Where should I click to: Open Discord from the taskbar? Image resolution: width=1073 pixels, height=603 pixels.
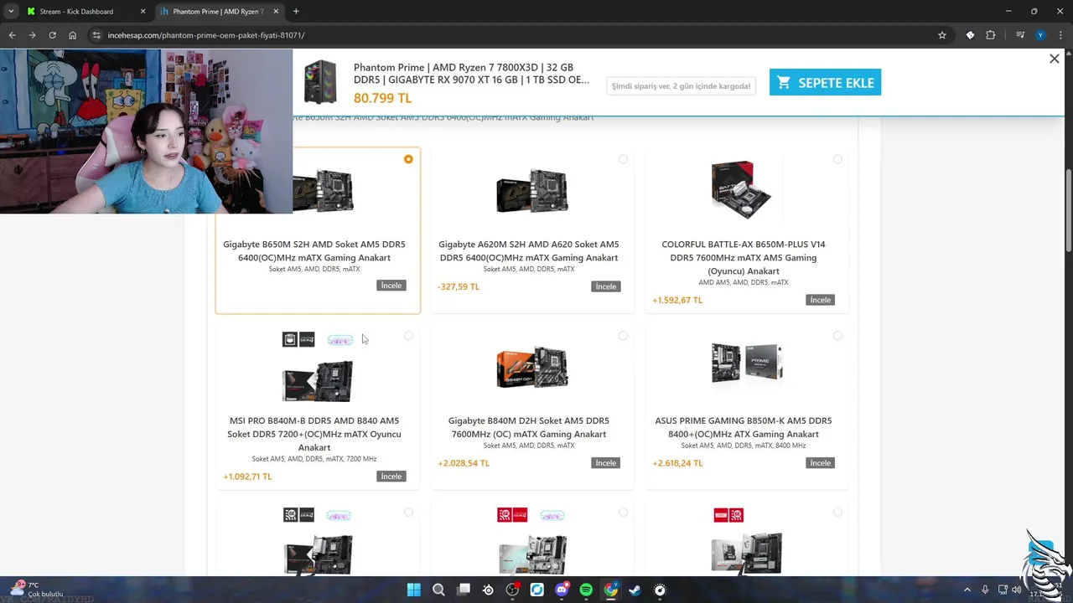(x=562, y=590)
